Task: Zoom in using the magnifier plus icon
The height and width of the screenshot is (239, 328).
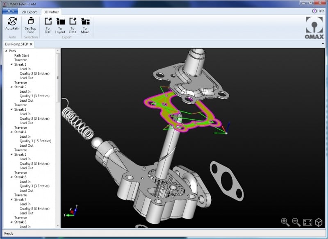Action: click(x=285, y=222)
